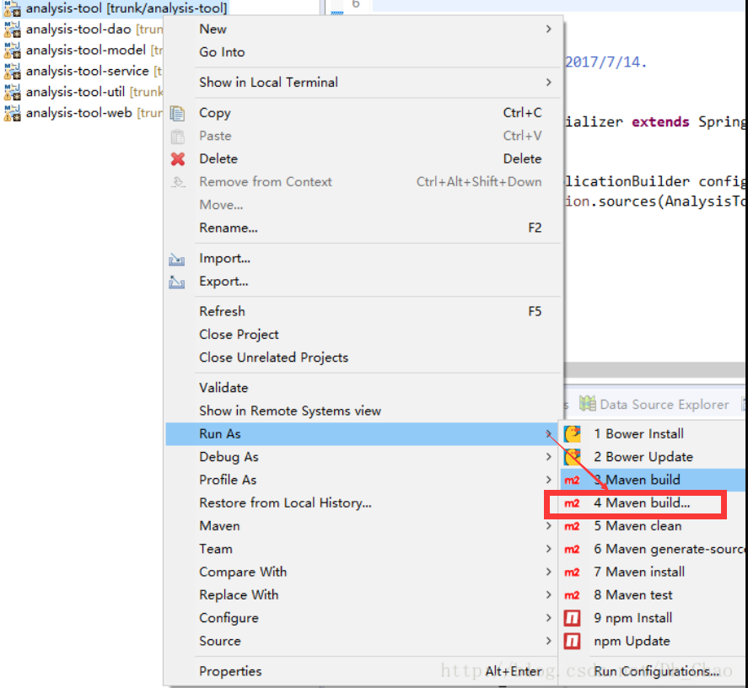Choose 5 Maven clean option
The image size is (748, 688).
(654, 526)
